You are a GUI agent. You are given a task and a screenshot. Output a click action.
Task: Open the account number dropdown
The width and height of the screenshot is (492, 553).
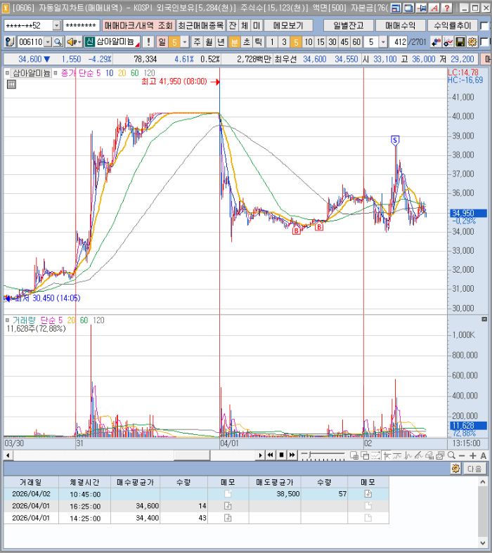(x=56, y=26)
